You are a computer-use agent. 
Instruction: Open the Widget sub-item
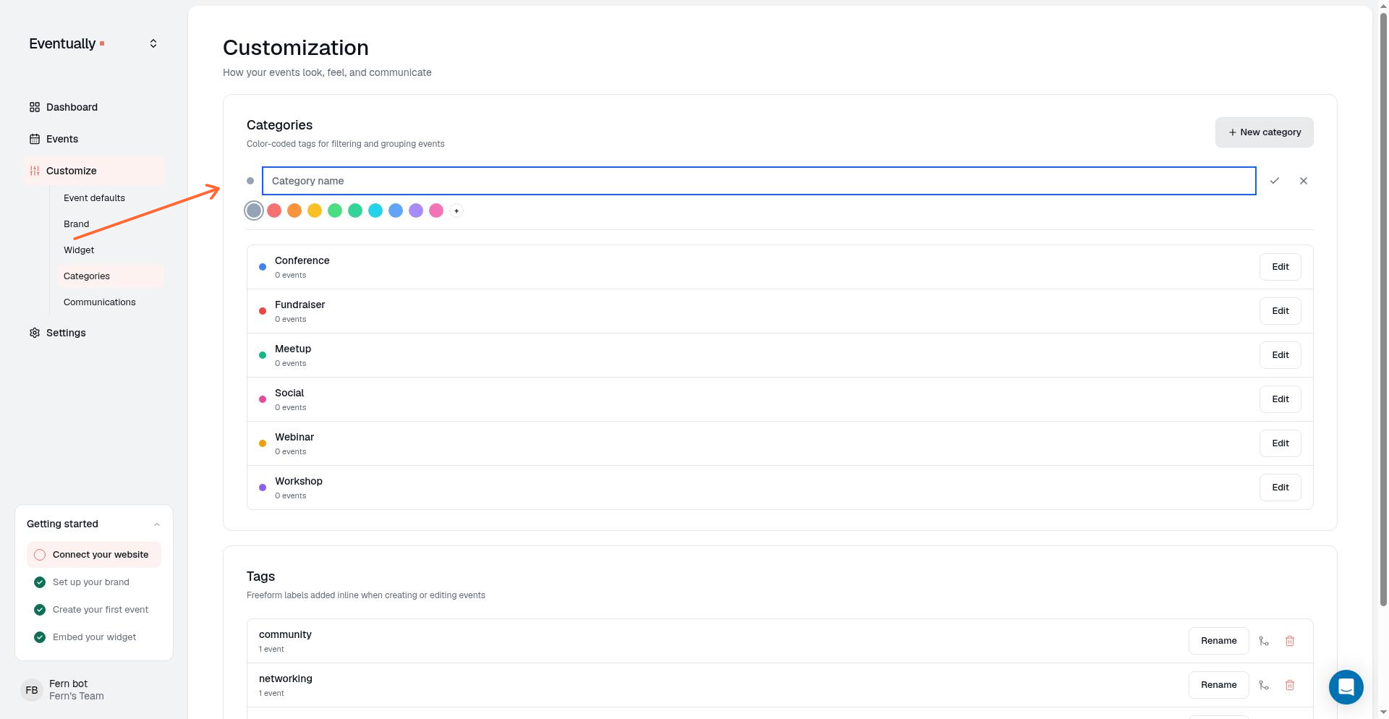click(110, 250)
